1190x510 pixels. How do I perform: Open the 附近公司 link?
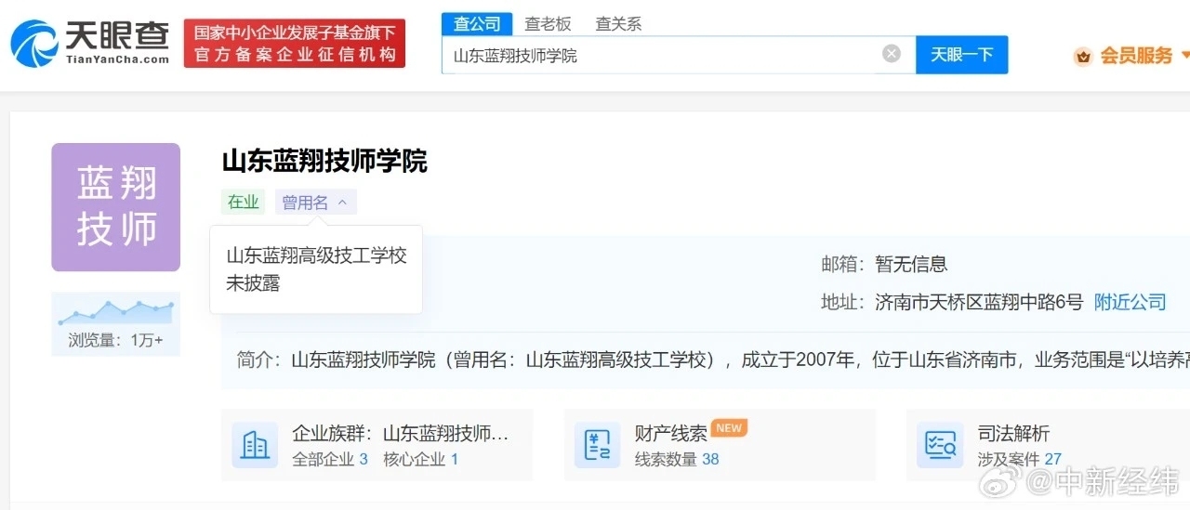pyautogui.click(x=1130, y=302)
